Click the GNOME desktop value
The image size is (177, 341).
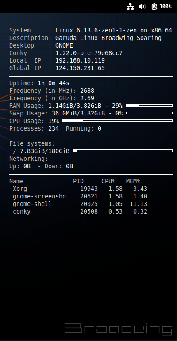(x=64, y=45)
